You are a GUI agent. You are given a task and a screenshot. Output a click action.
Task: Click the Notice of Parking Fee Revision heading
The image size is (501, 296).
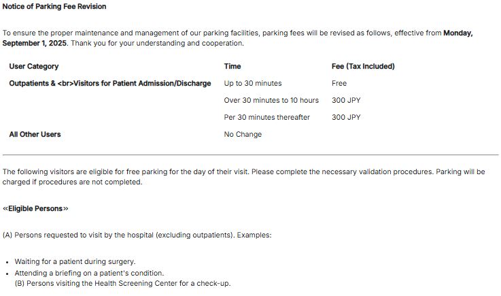[54, 6]
